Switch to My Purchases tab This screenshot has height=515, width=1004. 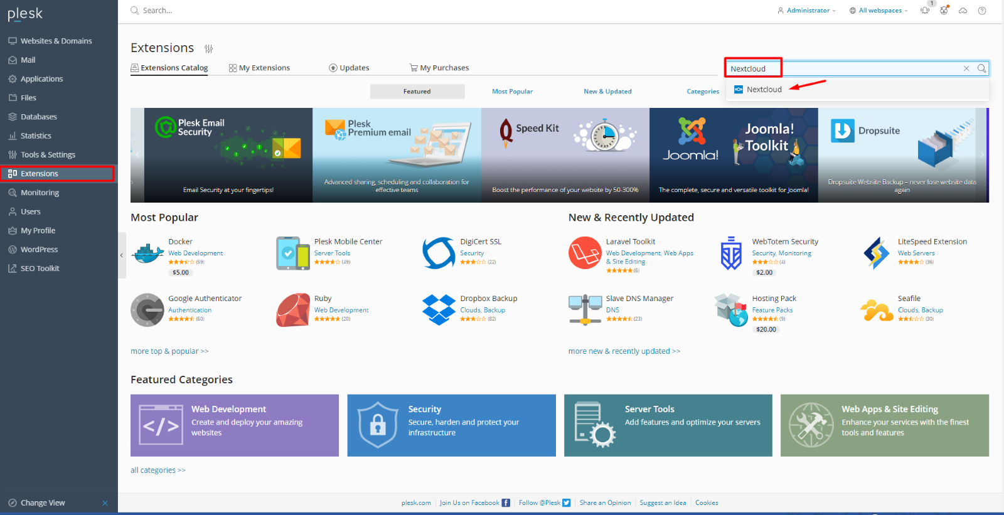pos(439,68)
